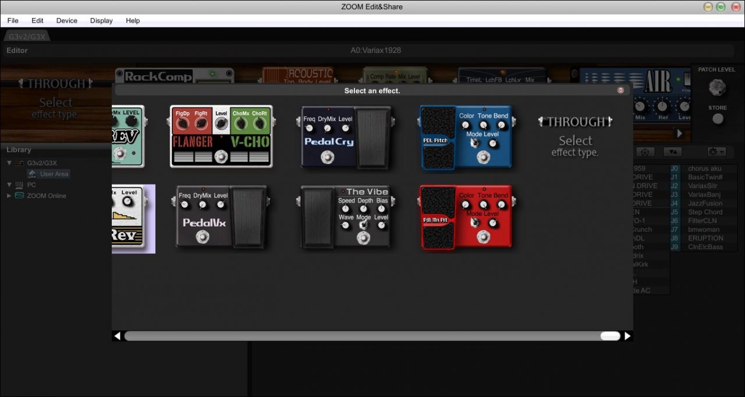
Task: Choose the PedalCry wah effect pedal
Action: [x=346, y=137]
